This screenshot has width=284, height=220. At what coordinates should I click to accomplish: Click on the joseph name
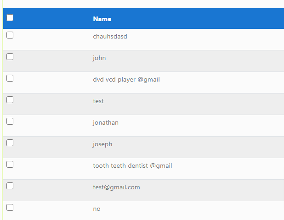(102, 144)
